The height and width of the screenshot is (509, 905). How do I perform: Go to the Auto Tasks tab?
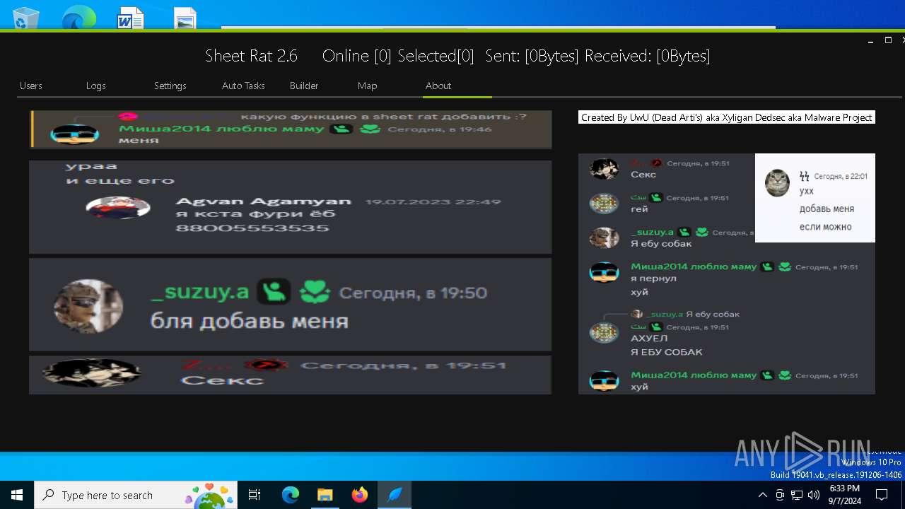tap(243, 86)
